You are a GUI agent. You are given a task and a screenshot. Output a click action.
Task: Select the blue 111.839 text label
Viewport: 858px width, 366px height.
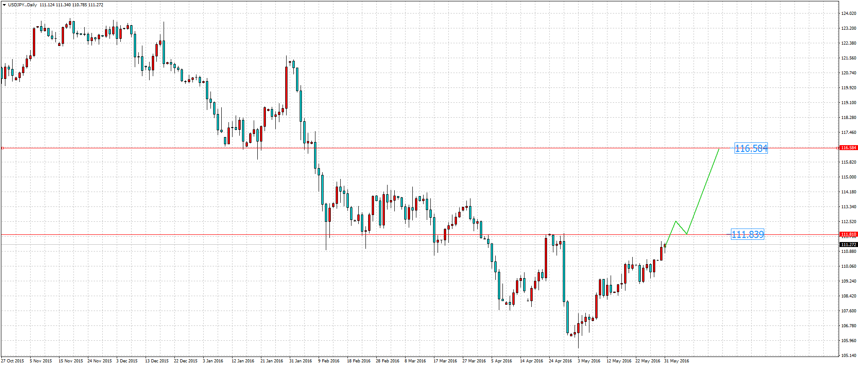click(x=747, y=234)
